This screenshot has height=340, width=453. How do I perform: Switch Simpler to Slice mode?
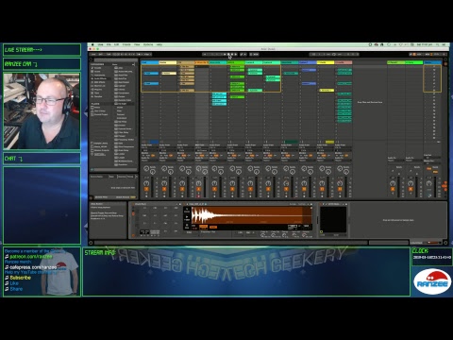tap(187, 226)
